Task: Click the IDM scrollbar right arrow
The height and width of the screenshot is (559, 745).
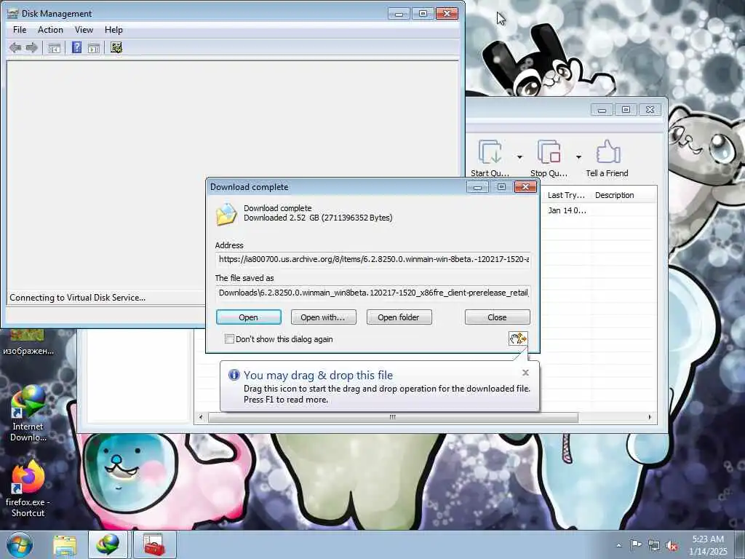Action: [x=650, y=417]
